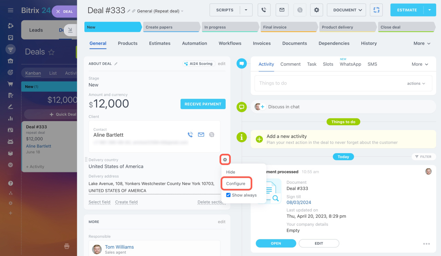Click the Delivery country field gear icon

click(x=225, y=160)
